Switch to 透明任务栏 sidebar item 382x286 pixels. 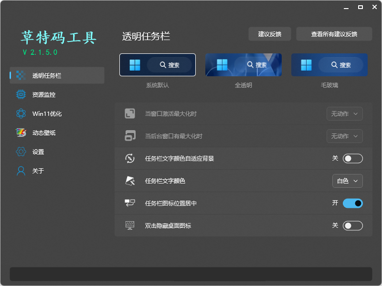click(x=57, y=75)
